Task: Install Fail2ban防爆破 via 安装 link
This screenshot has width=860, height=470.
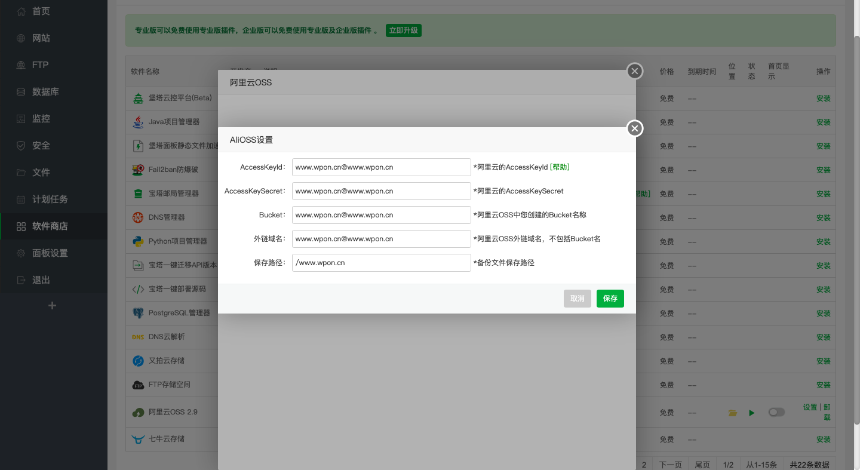Action: pos(824,170)
